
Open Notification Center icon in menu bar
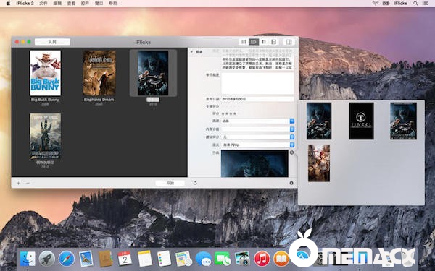(x=426, y=4)
